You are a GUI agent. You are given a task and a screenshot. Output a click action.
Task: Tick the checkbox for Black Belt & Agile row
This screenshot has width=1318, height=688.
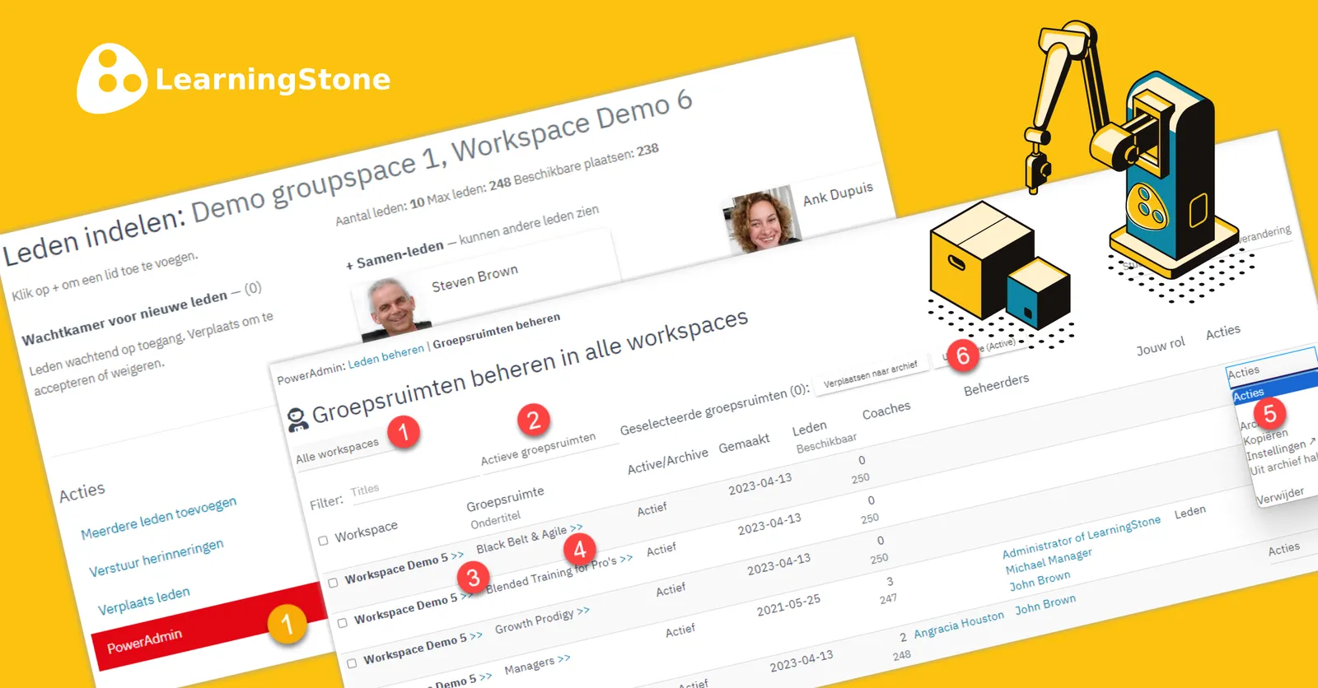click(x=333, y=583)
